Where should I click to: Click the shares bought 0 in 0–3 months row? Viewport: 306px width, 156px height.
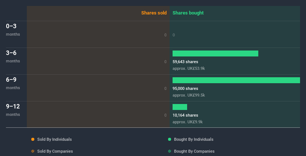click(174, 35)
